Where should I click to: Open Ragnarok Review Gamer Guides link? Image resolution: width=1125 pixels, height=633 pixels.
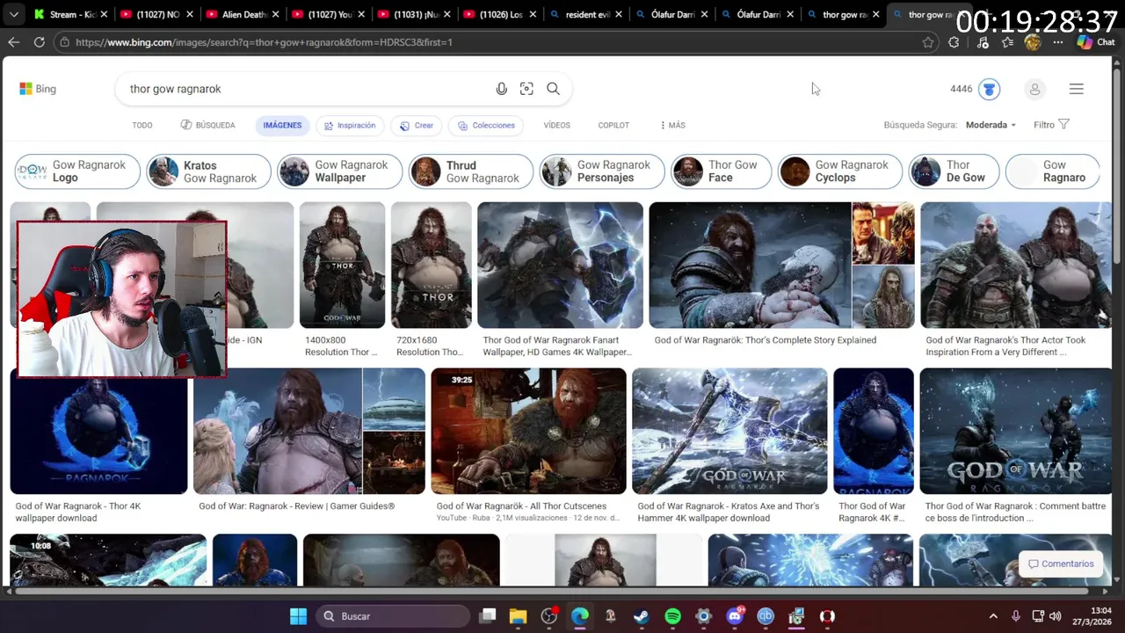296,506
